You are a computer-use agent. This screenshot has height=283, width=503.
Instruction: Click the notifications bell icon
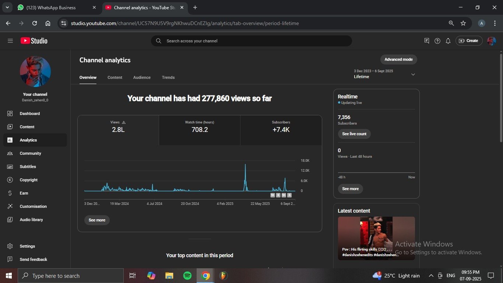pos(448,41)
